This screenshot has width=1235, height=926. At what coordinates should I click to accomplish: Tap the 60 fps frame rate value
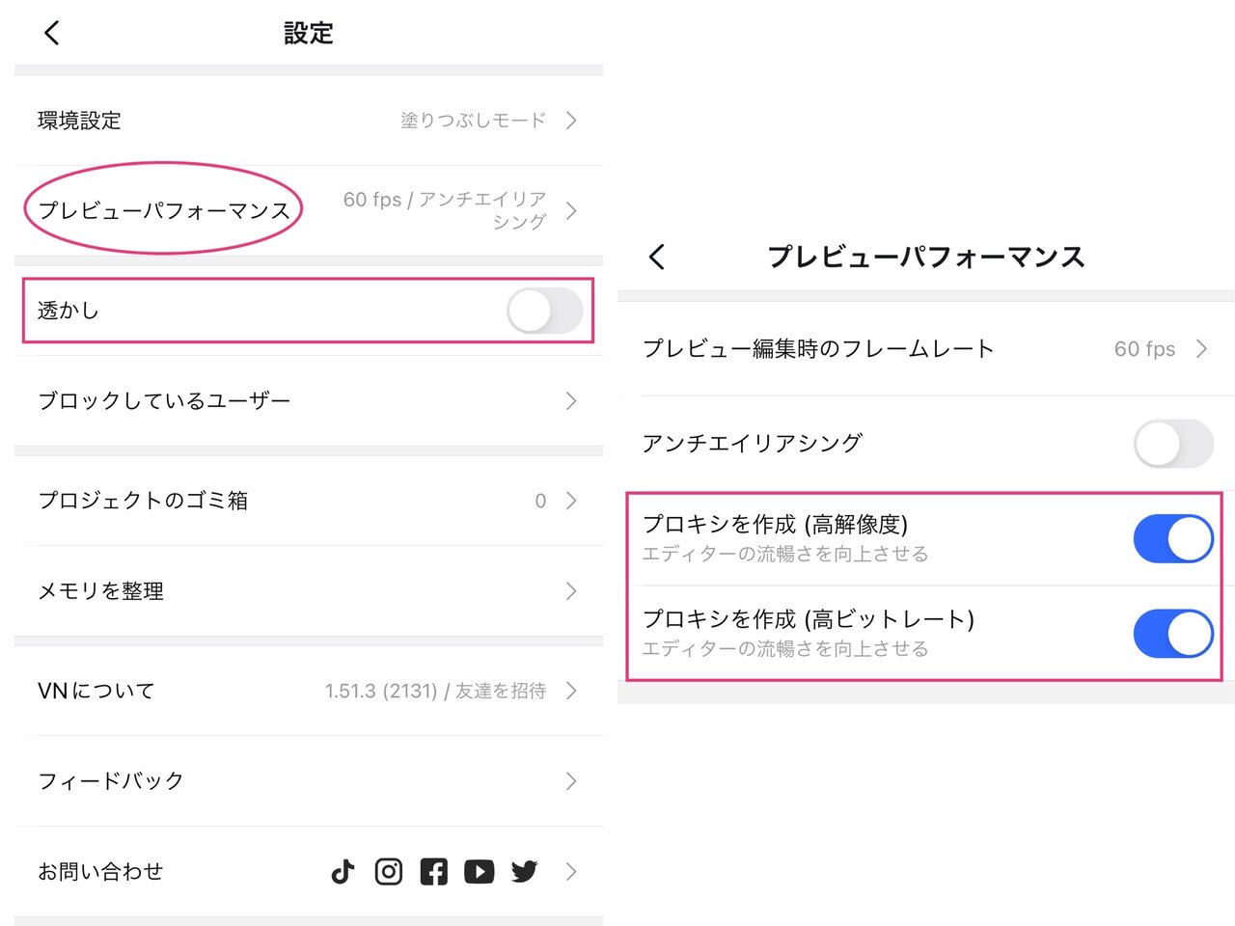(1145, 349)
